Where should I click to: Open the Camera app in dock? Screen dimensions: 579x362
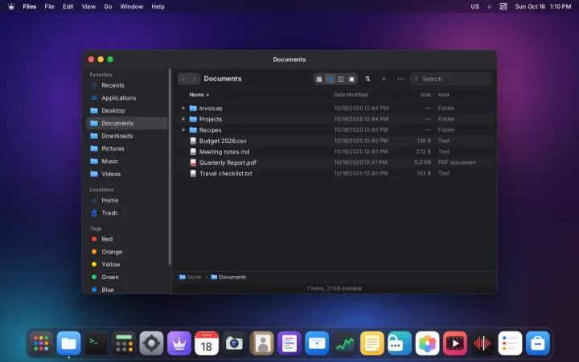(234, 343)
